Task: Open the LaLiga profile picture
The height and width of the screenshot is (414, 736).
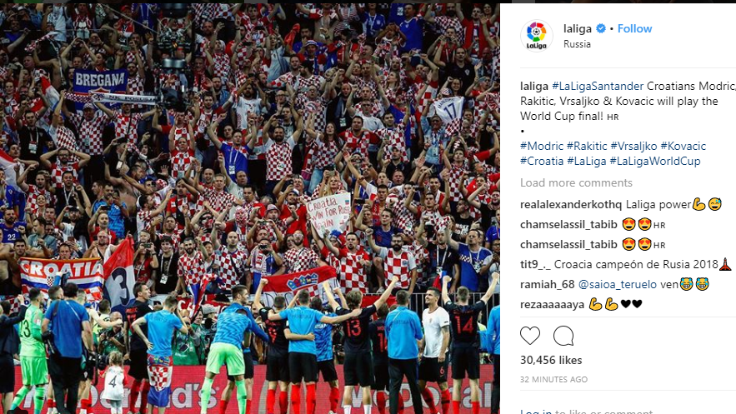Action: (537, 36)
